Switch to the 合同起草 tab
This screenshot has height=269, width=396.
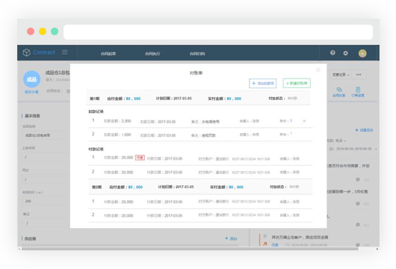point(108,54)
